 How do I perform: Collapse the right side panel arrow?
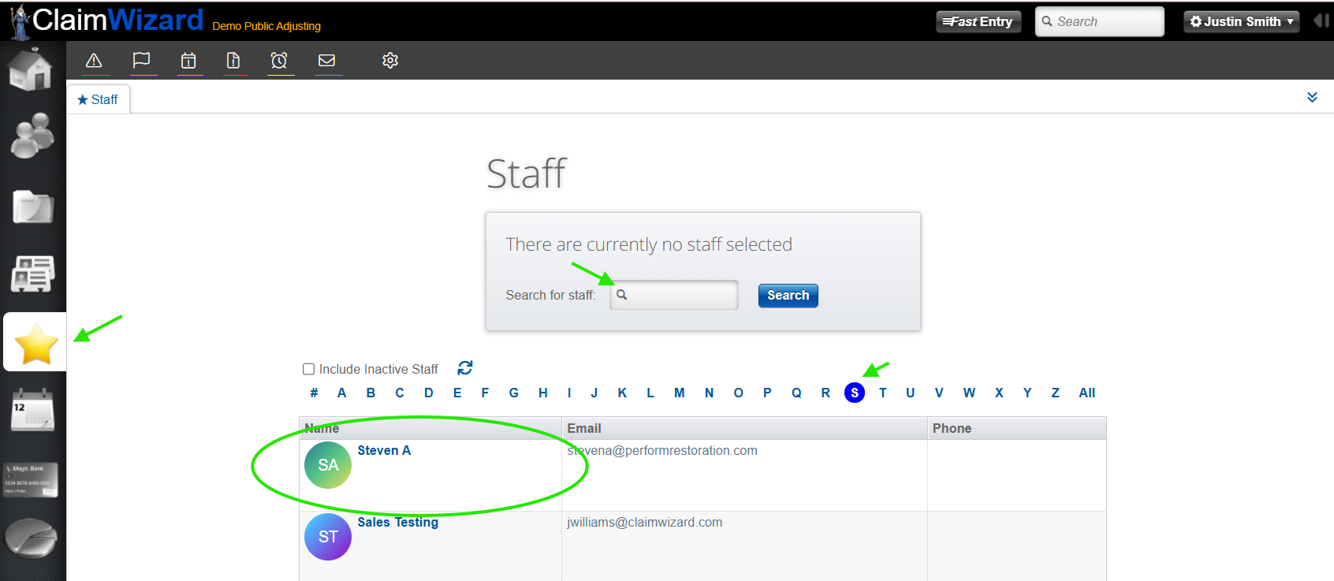tap(1321, 21)
